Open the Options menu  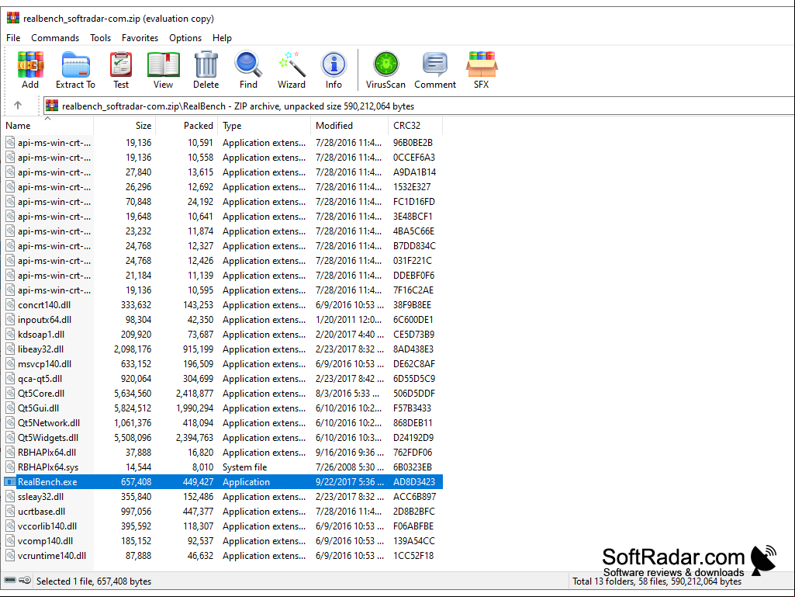click(x=185, y=38)
